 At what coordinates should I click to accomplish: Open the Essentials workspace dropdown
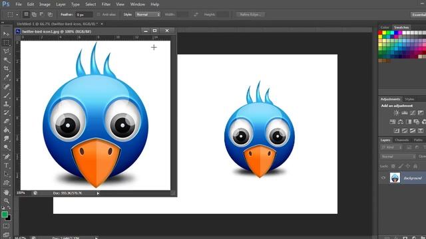click(419, 15)
